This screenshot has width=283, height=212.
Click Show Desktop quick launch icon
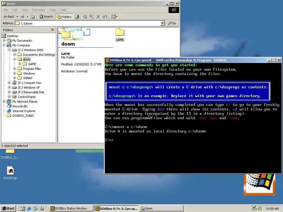pyautogui.click(x=23, y=208)
